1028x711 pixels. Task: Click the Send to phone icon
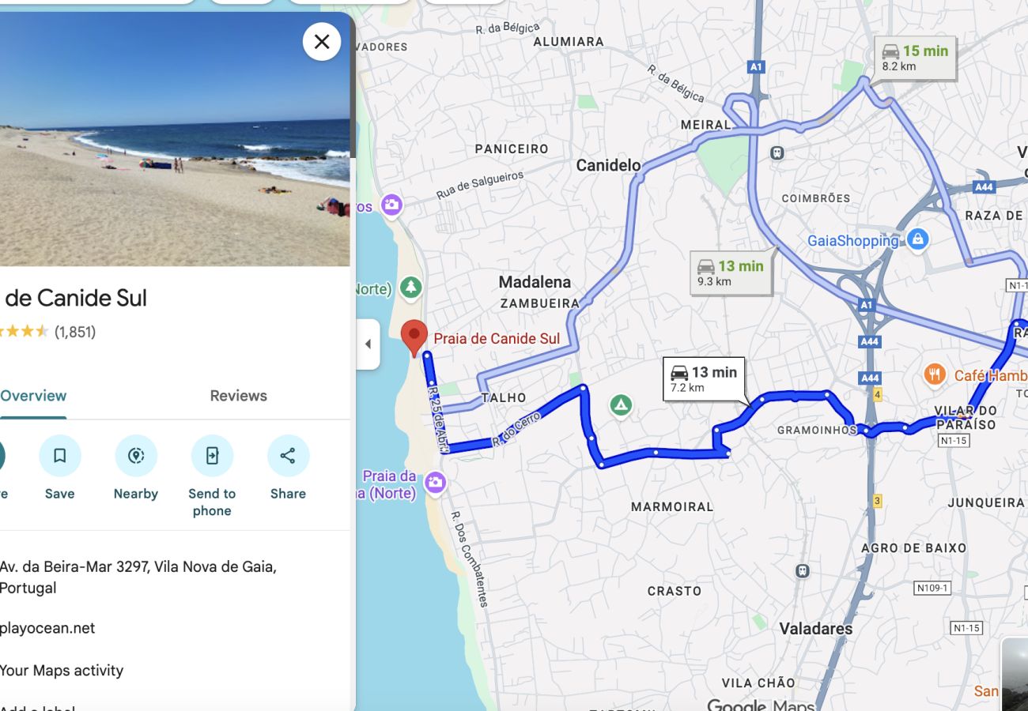[212, 456]
